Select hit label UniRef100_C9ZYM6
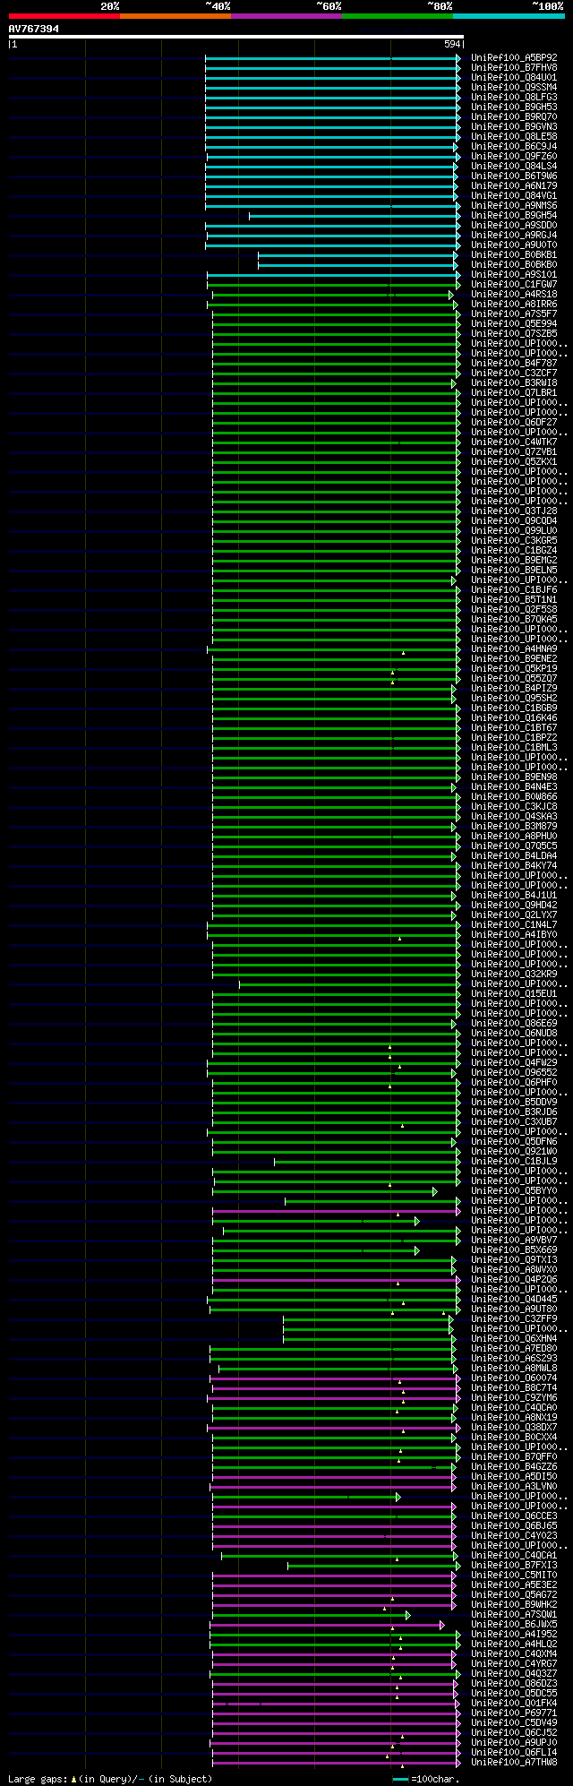Viewport: 573px width, 1786px height. 514,1398
